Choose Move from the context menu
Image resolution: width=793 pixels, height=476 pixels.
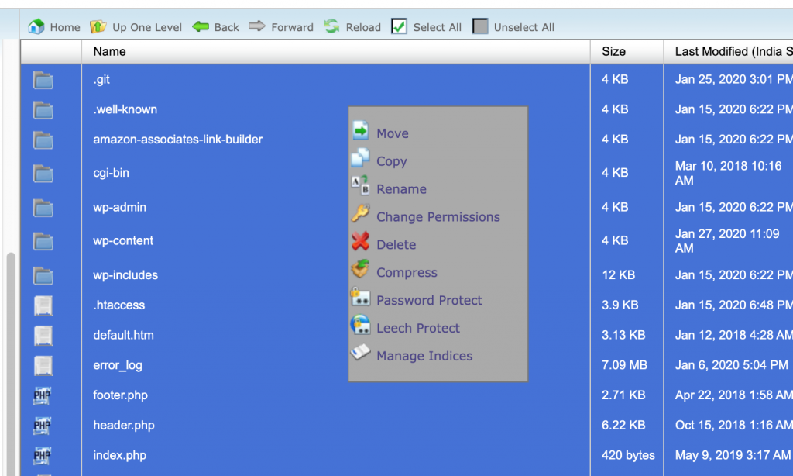coord(392,133)
